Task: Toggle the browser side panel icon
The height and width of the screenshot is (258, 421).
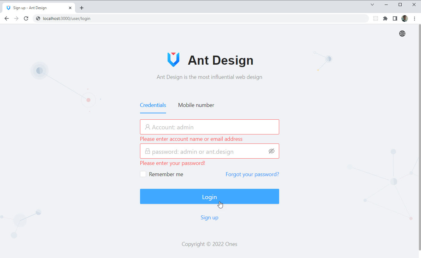Action: click(x=395, y=18)
